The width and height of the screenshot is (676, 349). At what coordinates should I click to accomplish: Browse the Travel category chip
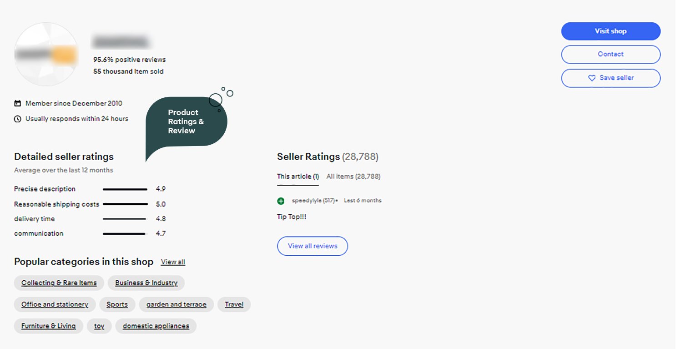pyautogui.click(x=234, y=304)
